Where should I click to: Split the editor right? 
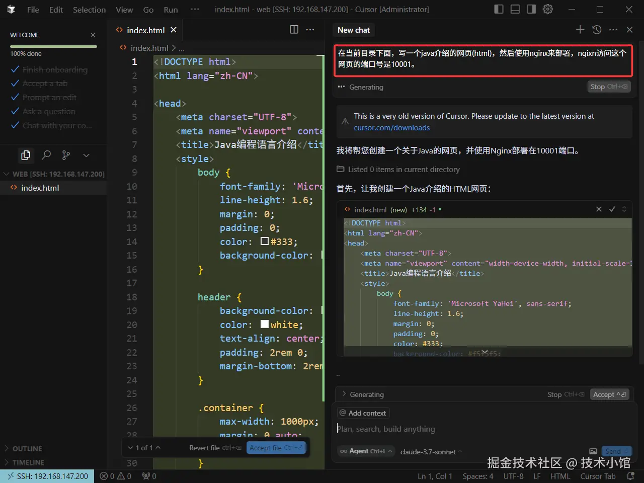coord(294,30)
